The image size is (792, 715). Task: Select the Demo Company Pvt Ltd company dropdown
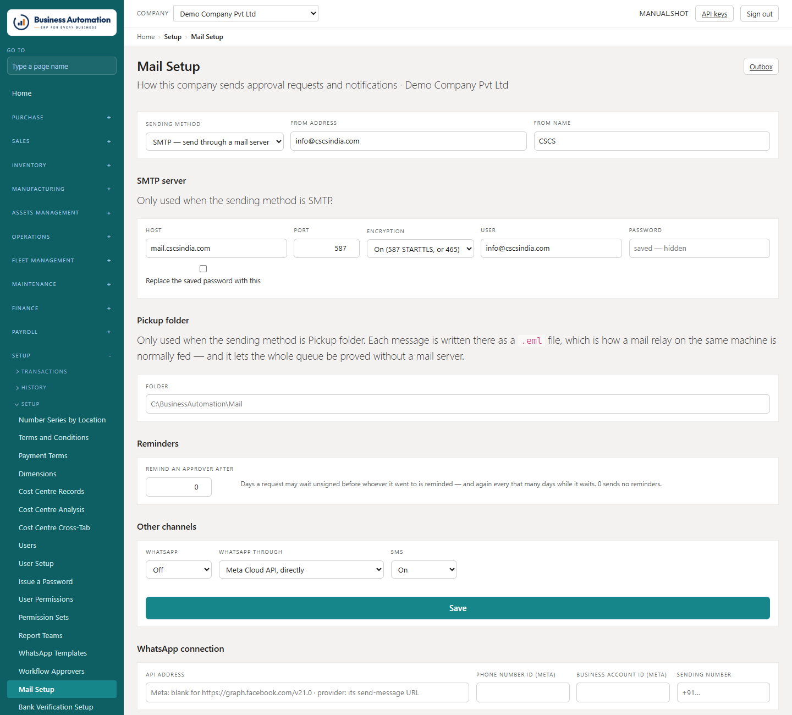click(246, 13)
